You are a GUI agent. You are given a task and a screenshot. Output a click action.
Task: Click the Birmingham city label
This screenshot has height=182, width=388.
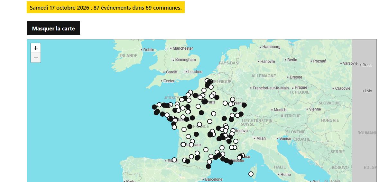(x=185, y=60)
